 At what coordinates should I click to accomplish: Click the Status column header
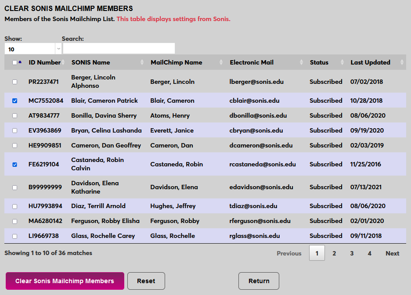pos(319,62)
